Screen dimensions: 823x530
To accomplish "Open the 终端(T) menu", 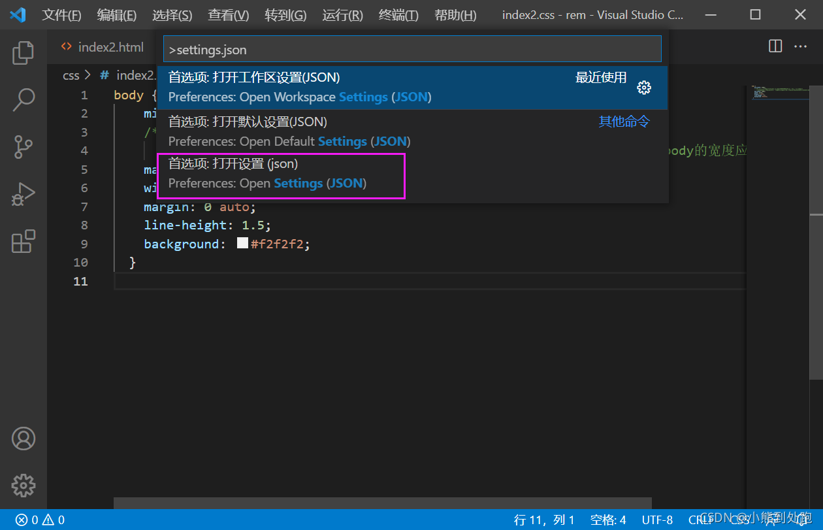I will click(x=398, y=14).
